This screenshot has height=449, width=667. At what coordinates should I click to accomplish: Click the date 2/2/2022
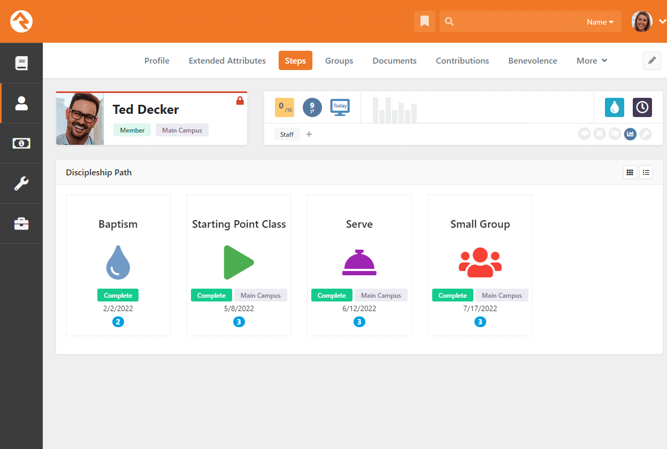118,308
